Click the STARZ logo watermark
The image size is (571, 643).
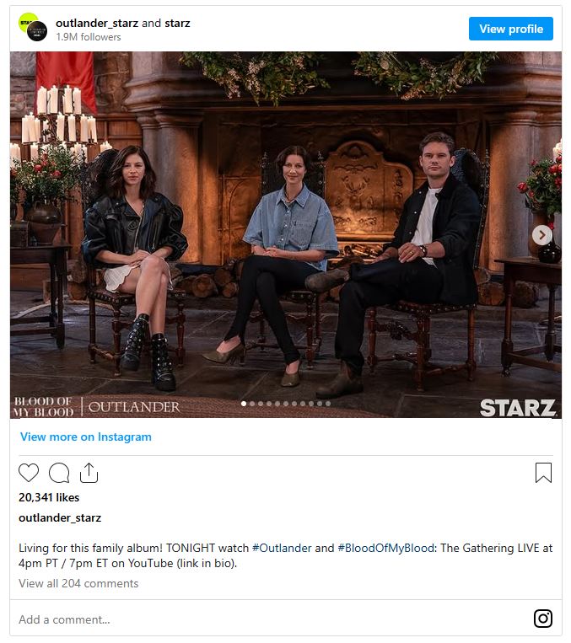(518, 408)
